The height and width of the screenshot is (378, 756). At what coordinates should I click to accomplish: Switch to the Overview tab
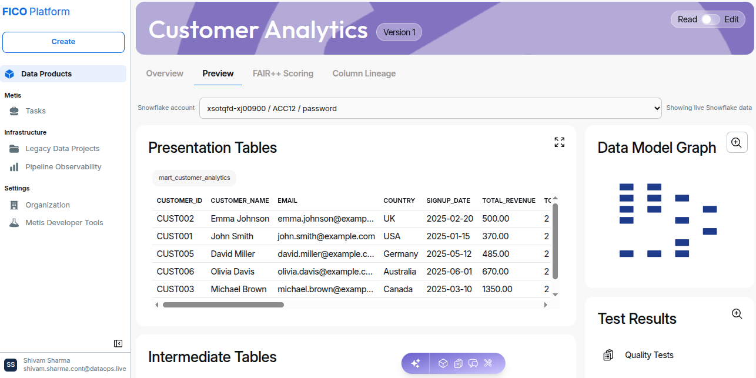(165, 73)
